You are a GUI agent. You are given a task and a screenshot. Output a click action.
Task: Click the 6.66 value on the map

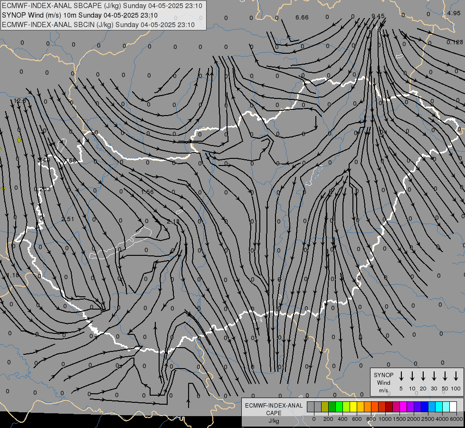[x=302, y=18]
